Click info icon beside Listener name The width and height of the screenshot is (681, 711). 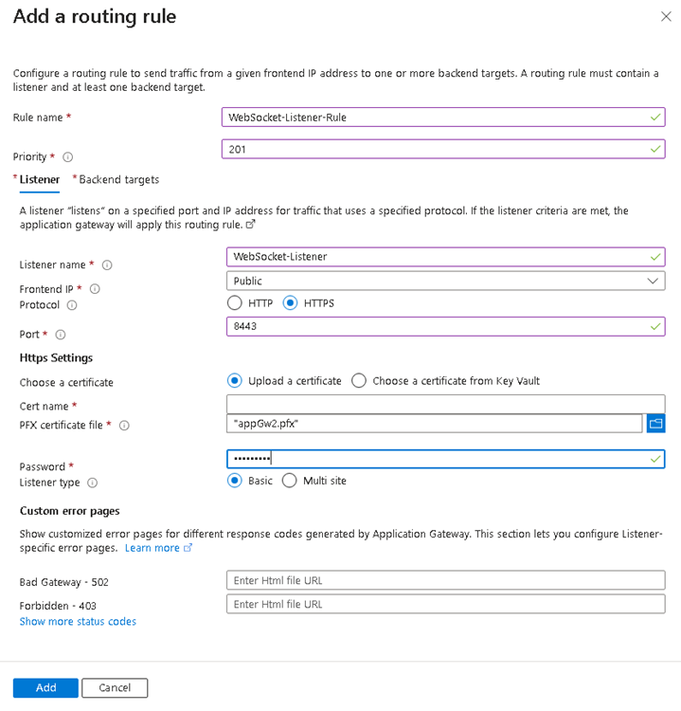click(x=107, y=265)
